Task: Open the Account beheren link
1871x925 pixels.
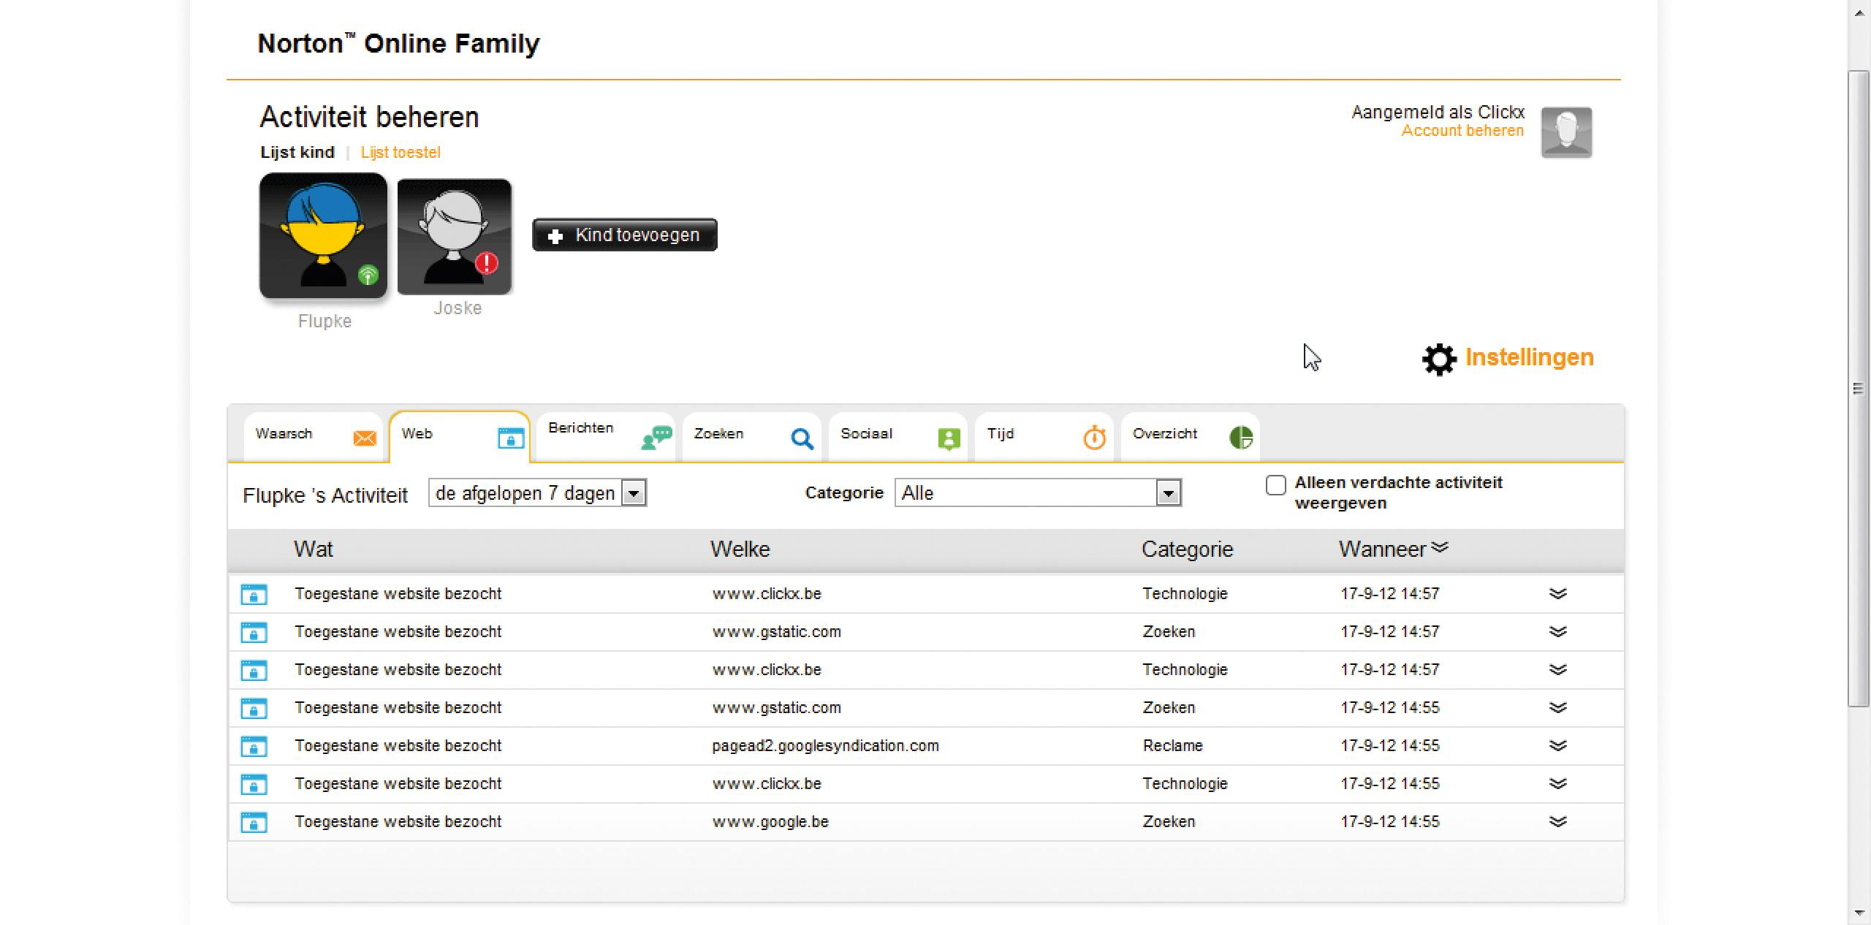Action: (x=1462, y=131)
